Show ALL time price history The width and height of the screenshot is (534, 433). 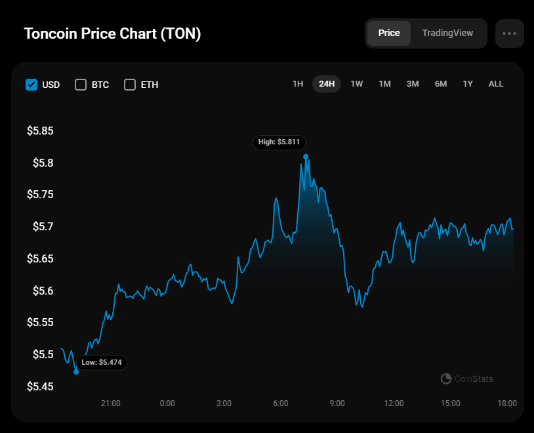tap(496, 84)
